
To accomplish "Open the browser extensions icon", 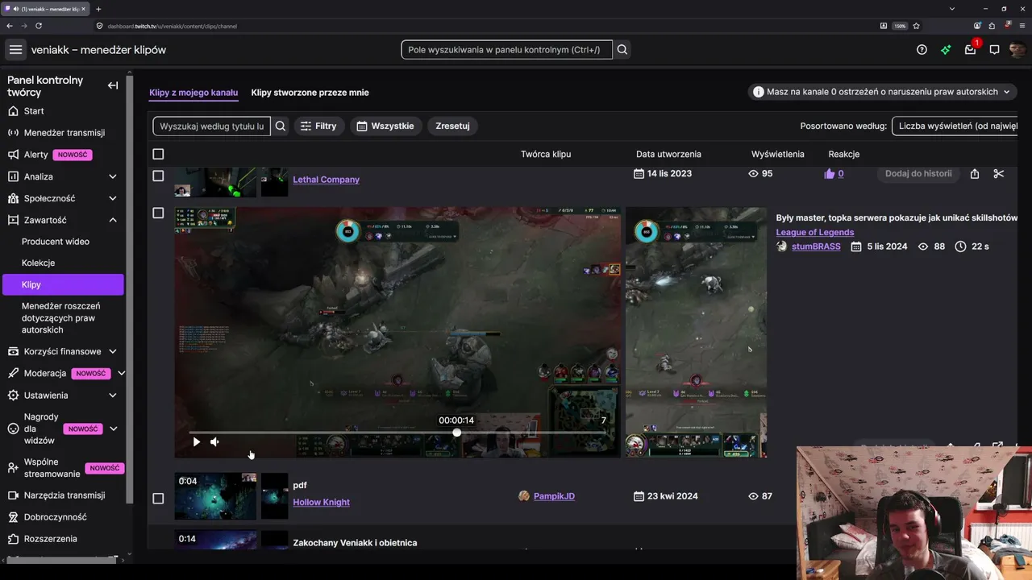I will point(992,26).
